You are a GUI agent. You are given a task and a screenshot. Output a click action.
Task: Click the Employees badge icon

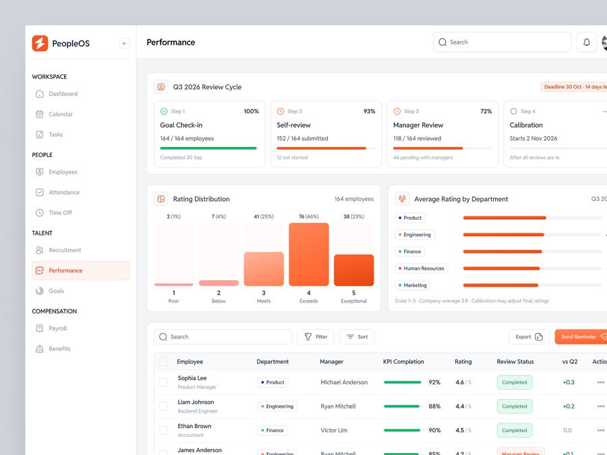click(40, 172)
